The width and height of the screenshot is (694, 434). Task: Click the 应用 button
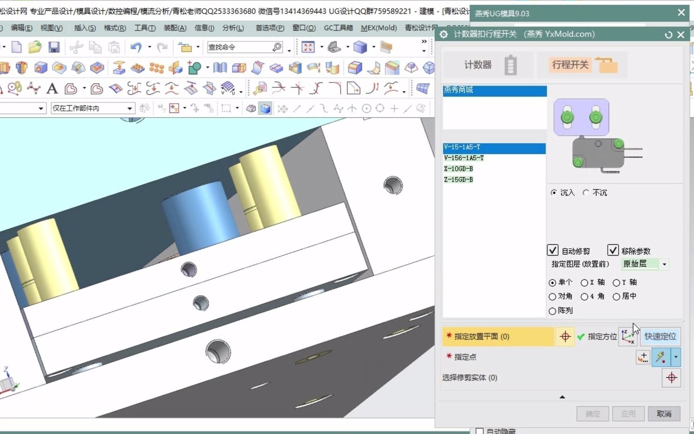coord(628,414)
